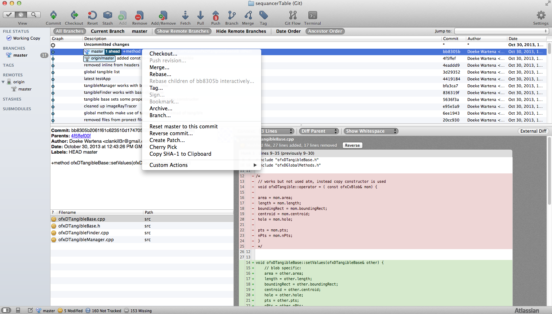The width and height of the screenshot is (552, 314).
Task: Click the Reverse button for the hunk
Action: point(352,145)
